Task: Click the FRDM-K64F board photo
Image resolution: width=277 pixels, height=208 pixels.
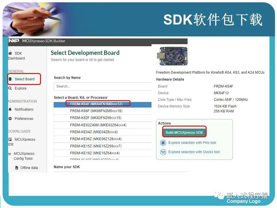Action: [172, 56]
